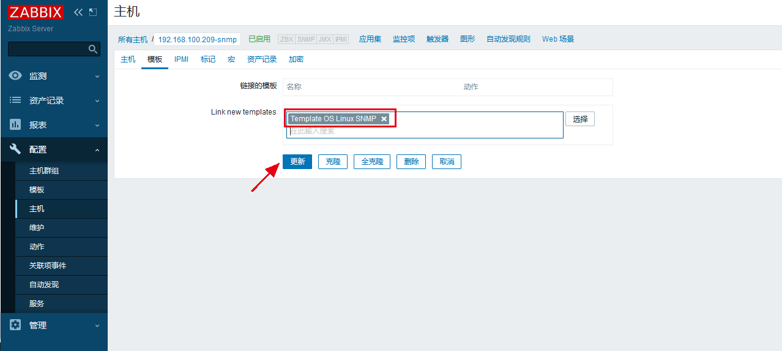The image size is (782, 351).
Task: Click the eye icon for 监测
Action: point(15,76)
